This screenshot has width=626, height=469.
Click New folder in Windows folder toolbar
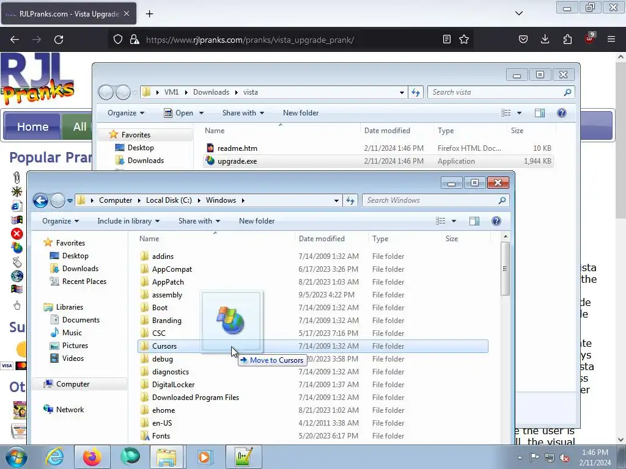click(257, 221)
